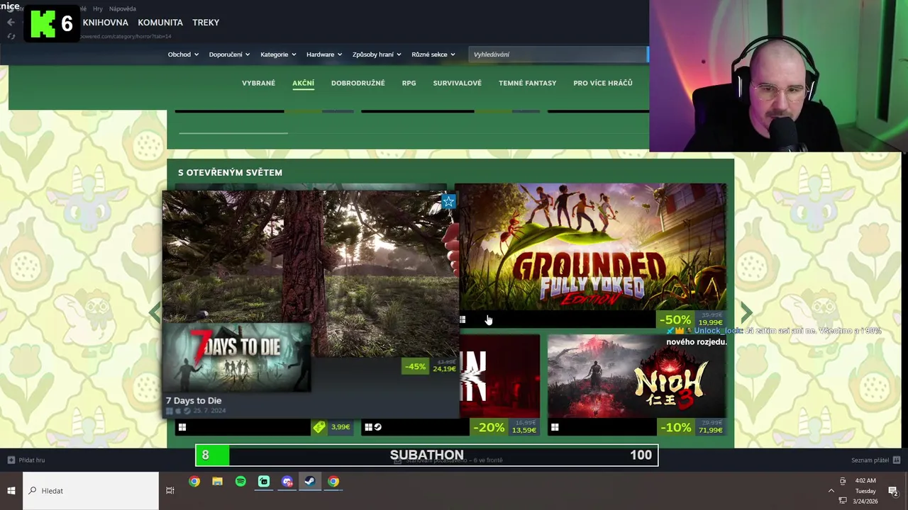Reload the Steam store page
The width and height of the screenshot is (908, 510).
point(11,36)
